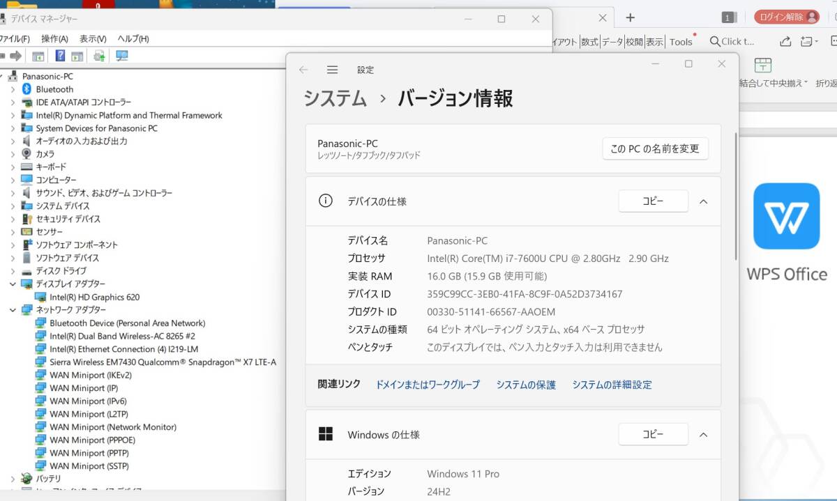
Task: Open the ヘルプ(H) menu
Action: coord(133,39)
